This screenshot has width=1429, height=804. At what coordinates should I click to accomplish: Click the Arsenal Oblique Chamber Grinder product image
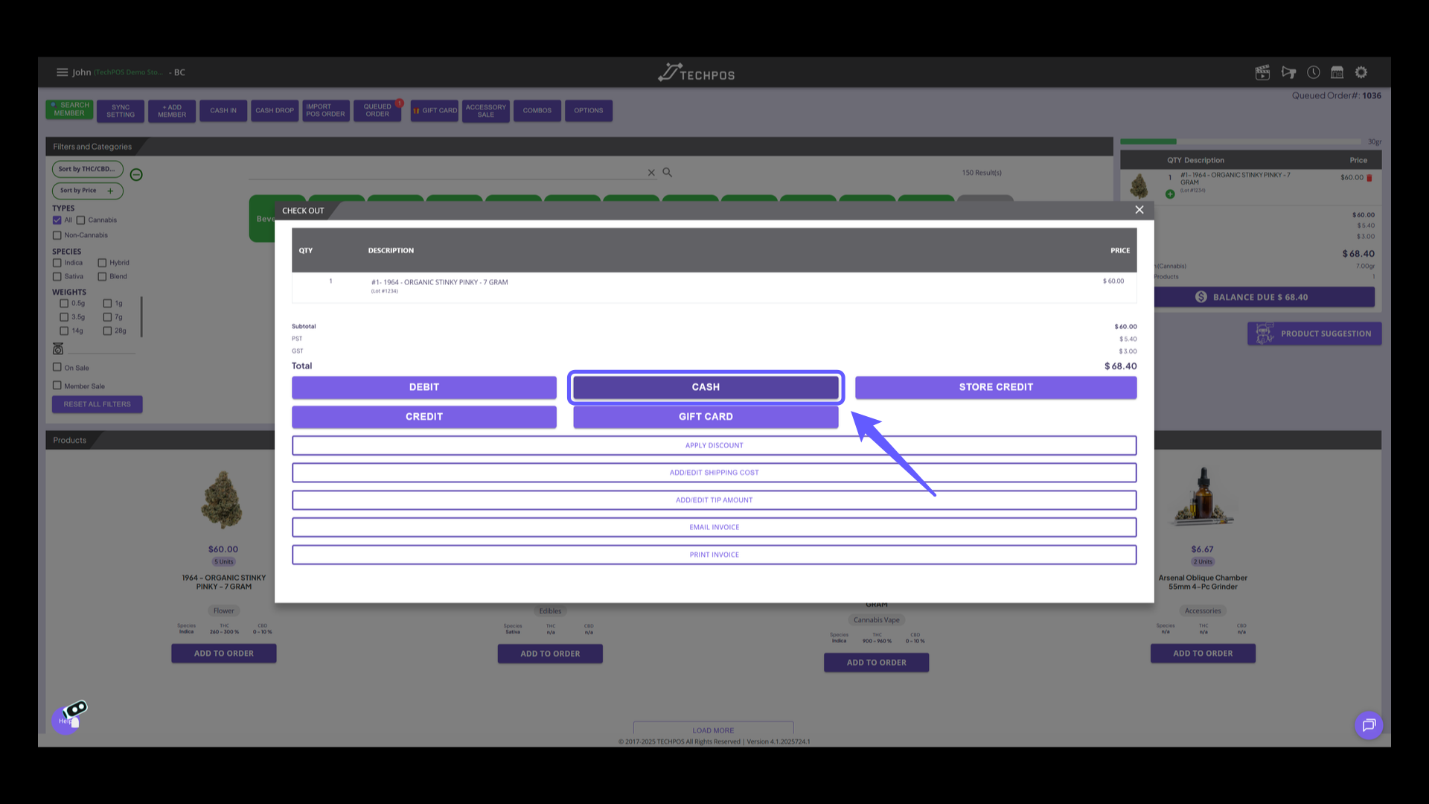click(x=1203, y=497)
